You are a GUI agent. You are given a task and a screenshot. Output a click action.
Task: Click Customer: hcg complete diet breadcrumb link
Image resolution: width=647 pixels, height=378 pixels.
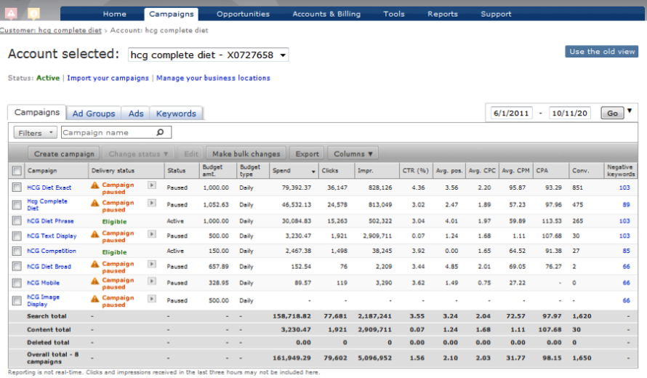point(51,30)
